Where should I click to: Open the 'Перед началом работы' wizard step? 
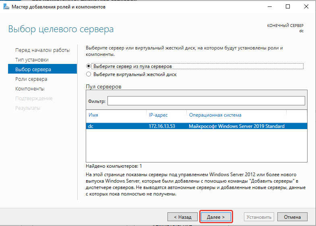coord(43,50)
